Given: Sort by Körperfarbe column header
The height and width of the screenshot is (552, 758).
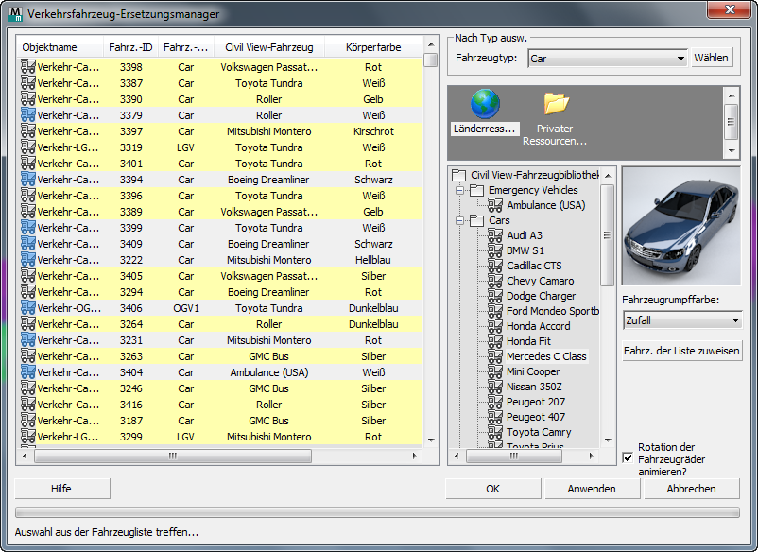Looking at the screenshot, I should click(x=373, y=47).
